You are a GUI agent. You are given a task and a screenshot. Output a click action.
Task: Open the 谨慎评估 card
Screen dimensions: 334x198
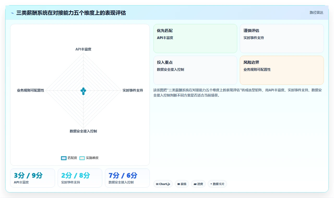(x=282, y=39)
